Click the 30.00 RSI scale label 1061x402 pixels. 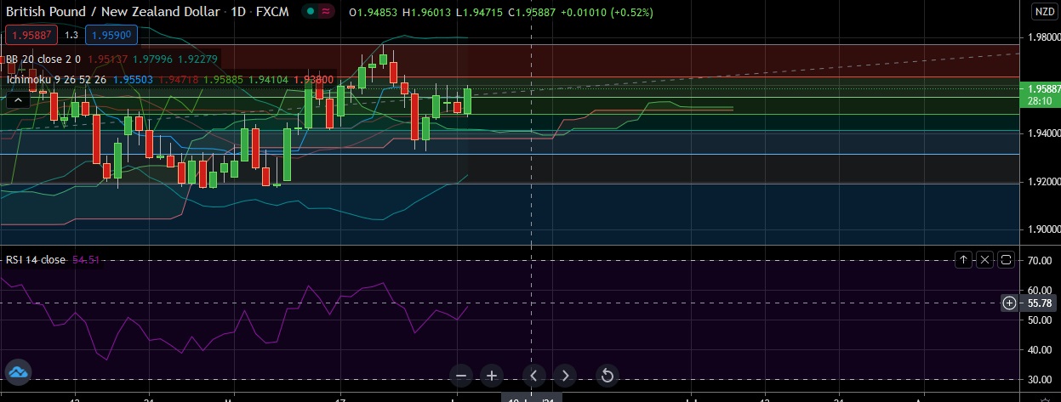1039,379
